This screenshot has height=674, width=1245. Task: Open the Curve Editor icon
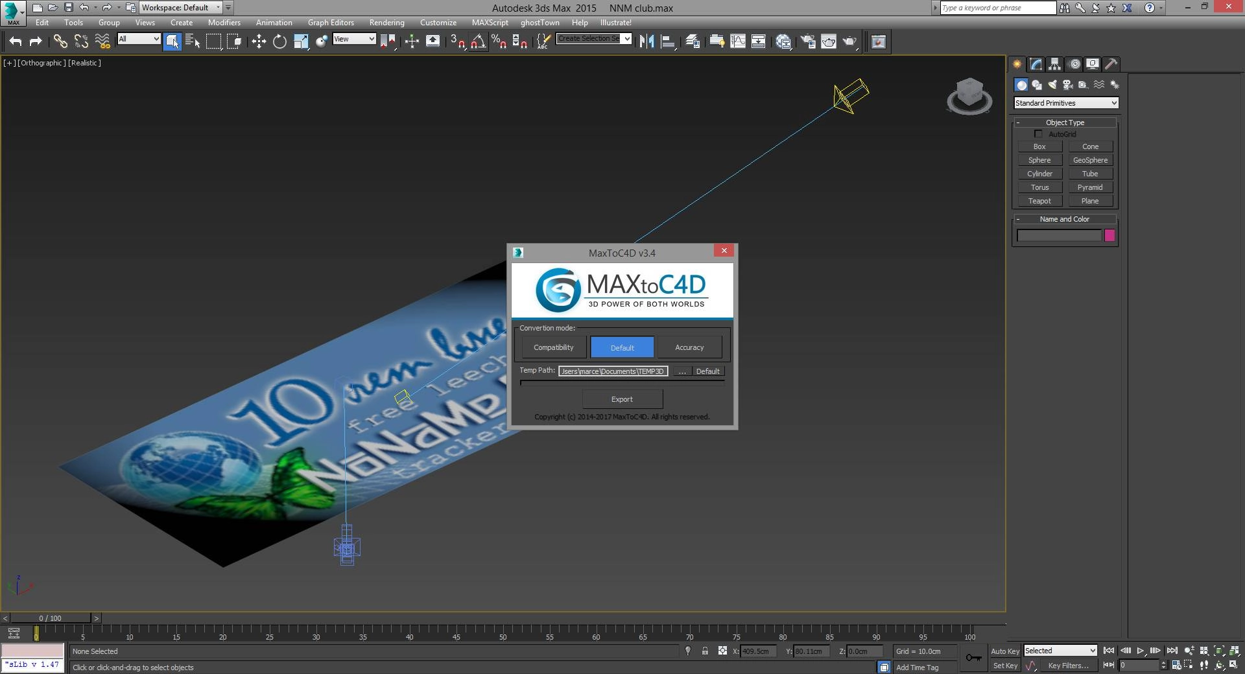(738, 41)
